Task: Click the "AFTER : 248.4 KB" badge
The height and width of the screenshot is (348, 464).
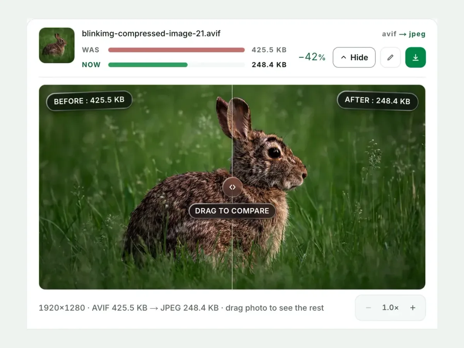Action: tap(377, 101)
